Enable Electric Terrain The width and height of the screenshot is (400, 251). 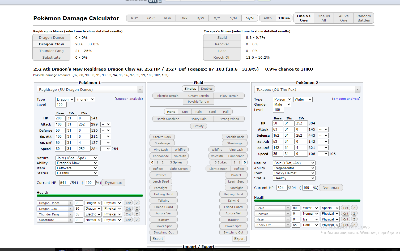pyautogui.click(x=168, y=96)
